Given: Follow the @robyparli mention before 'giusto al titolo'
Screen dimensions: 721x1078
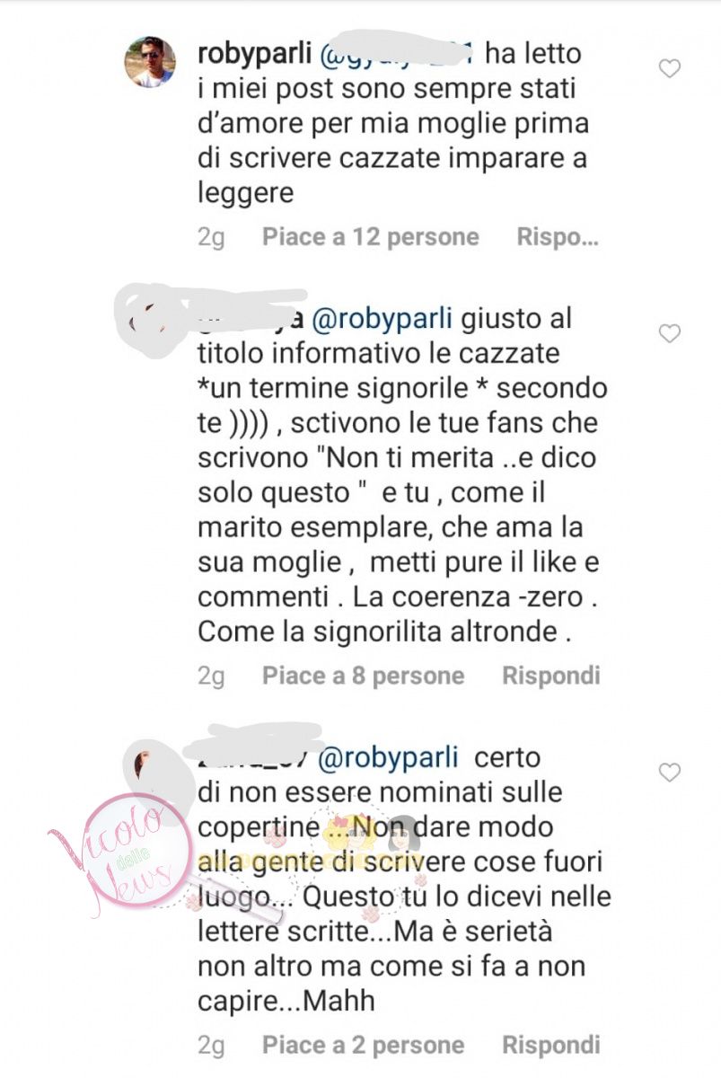Looking at the screenshot, I should [389, 319].
